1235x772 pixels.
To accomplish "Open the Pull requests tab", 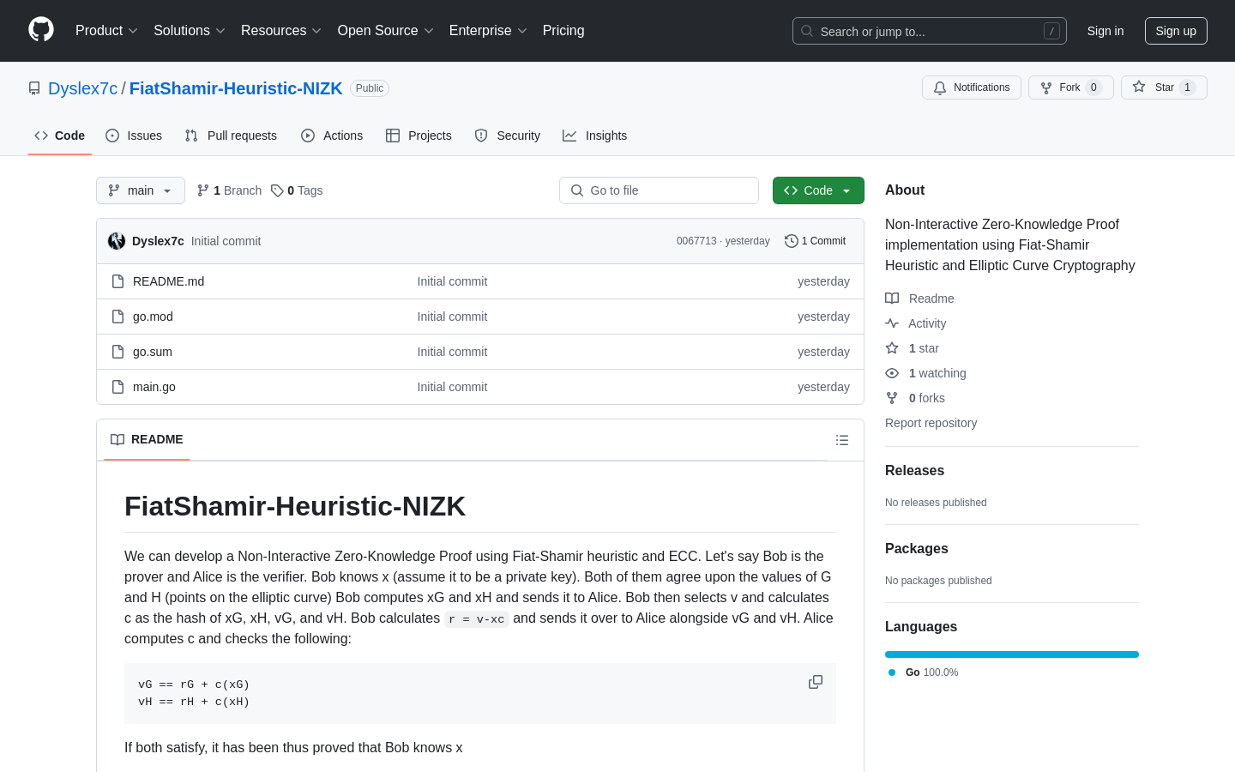I will (231, 136).
